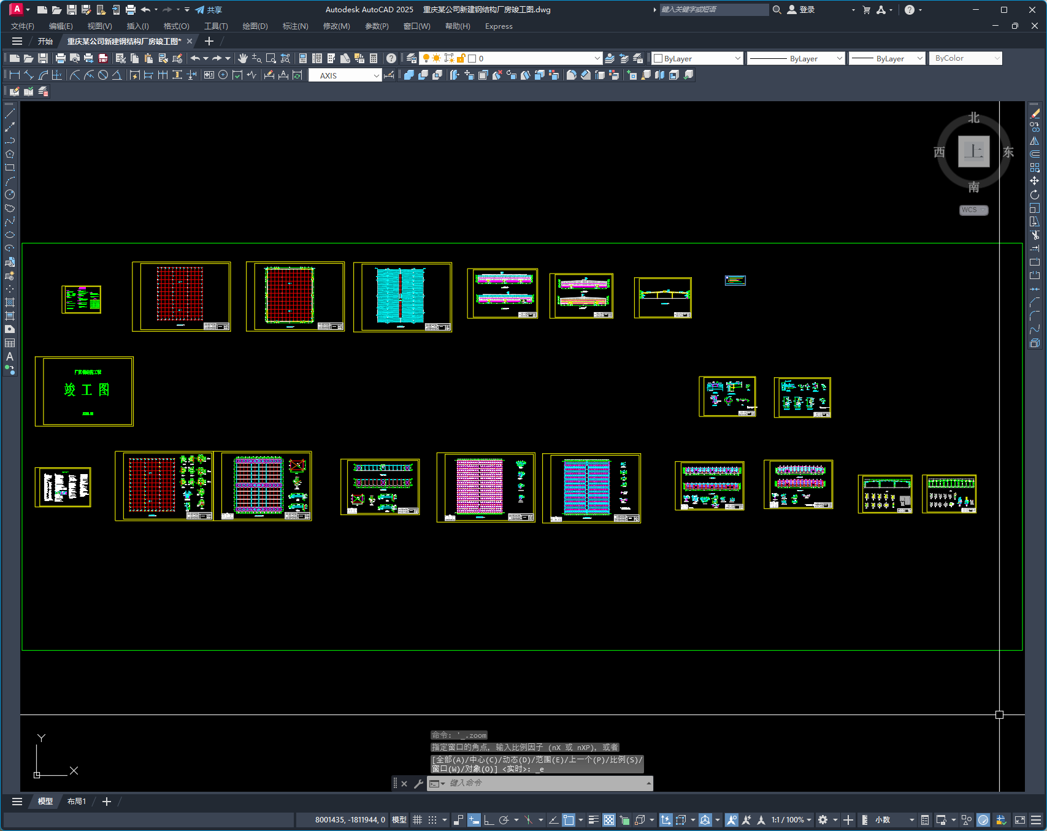Select the Mirror tool in modify toolbar
This screenshot has width=1047, height=831.
(1035, 140)
